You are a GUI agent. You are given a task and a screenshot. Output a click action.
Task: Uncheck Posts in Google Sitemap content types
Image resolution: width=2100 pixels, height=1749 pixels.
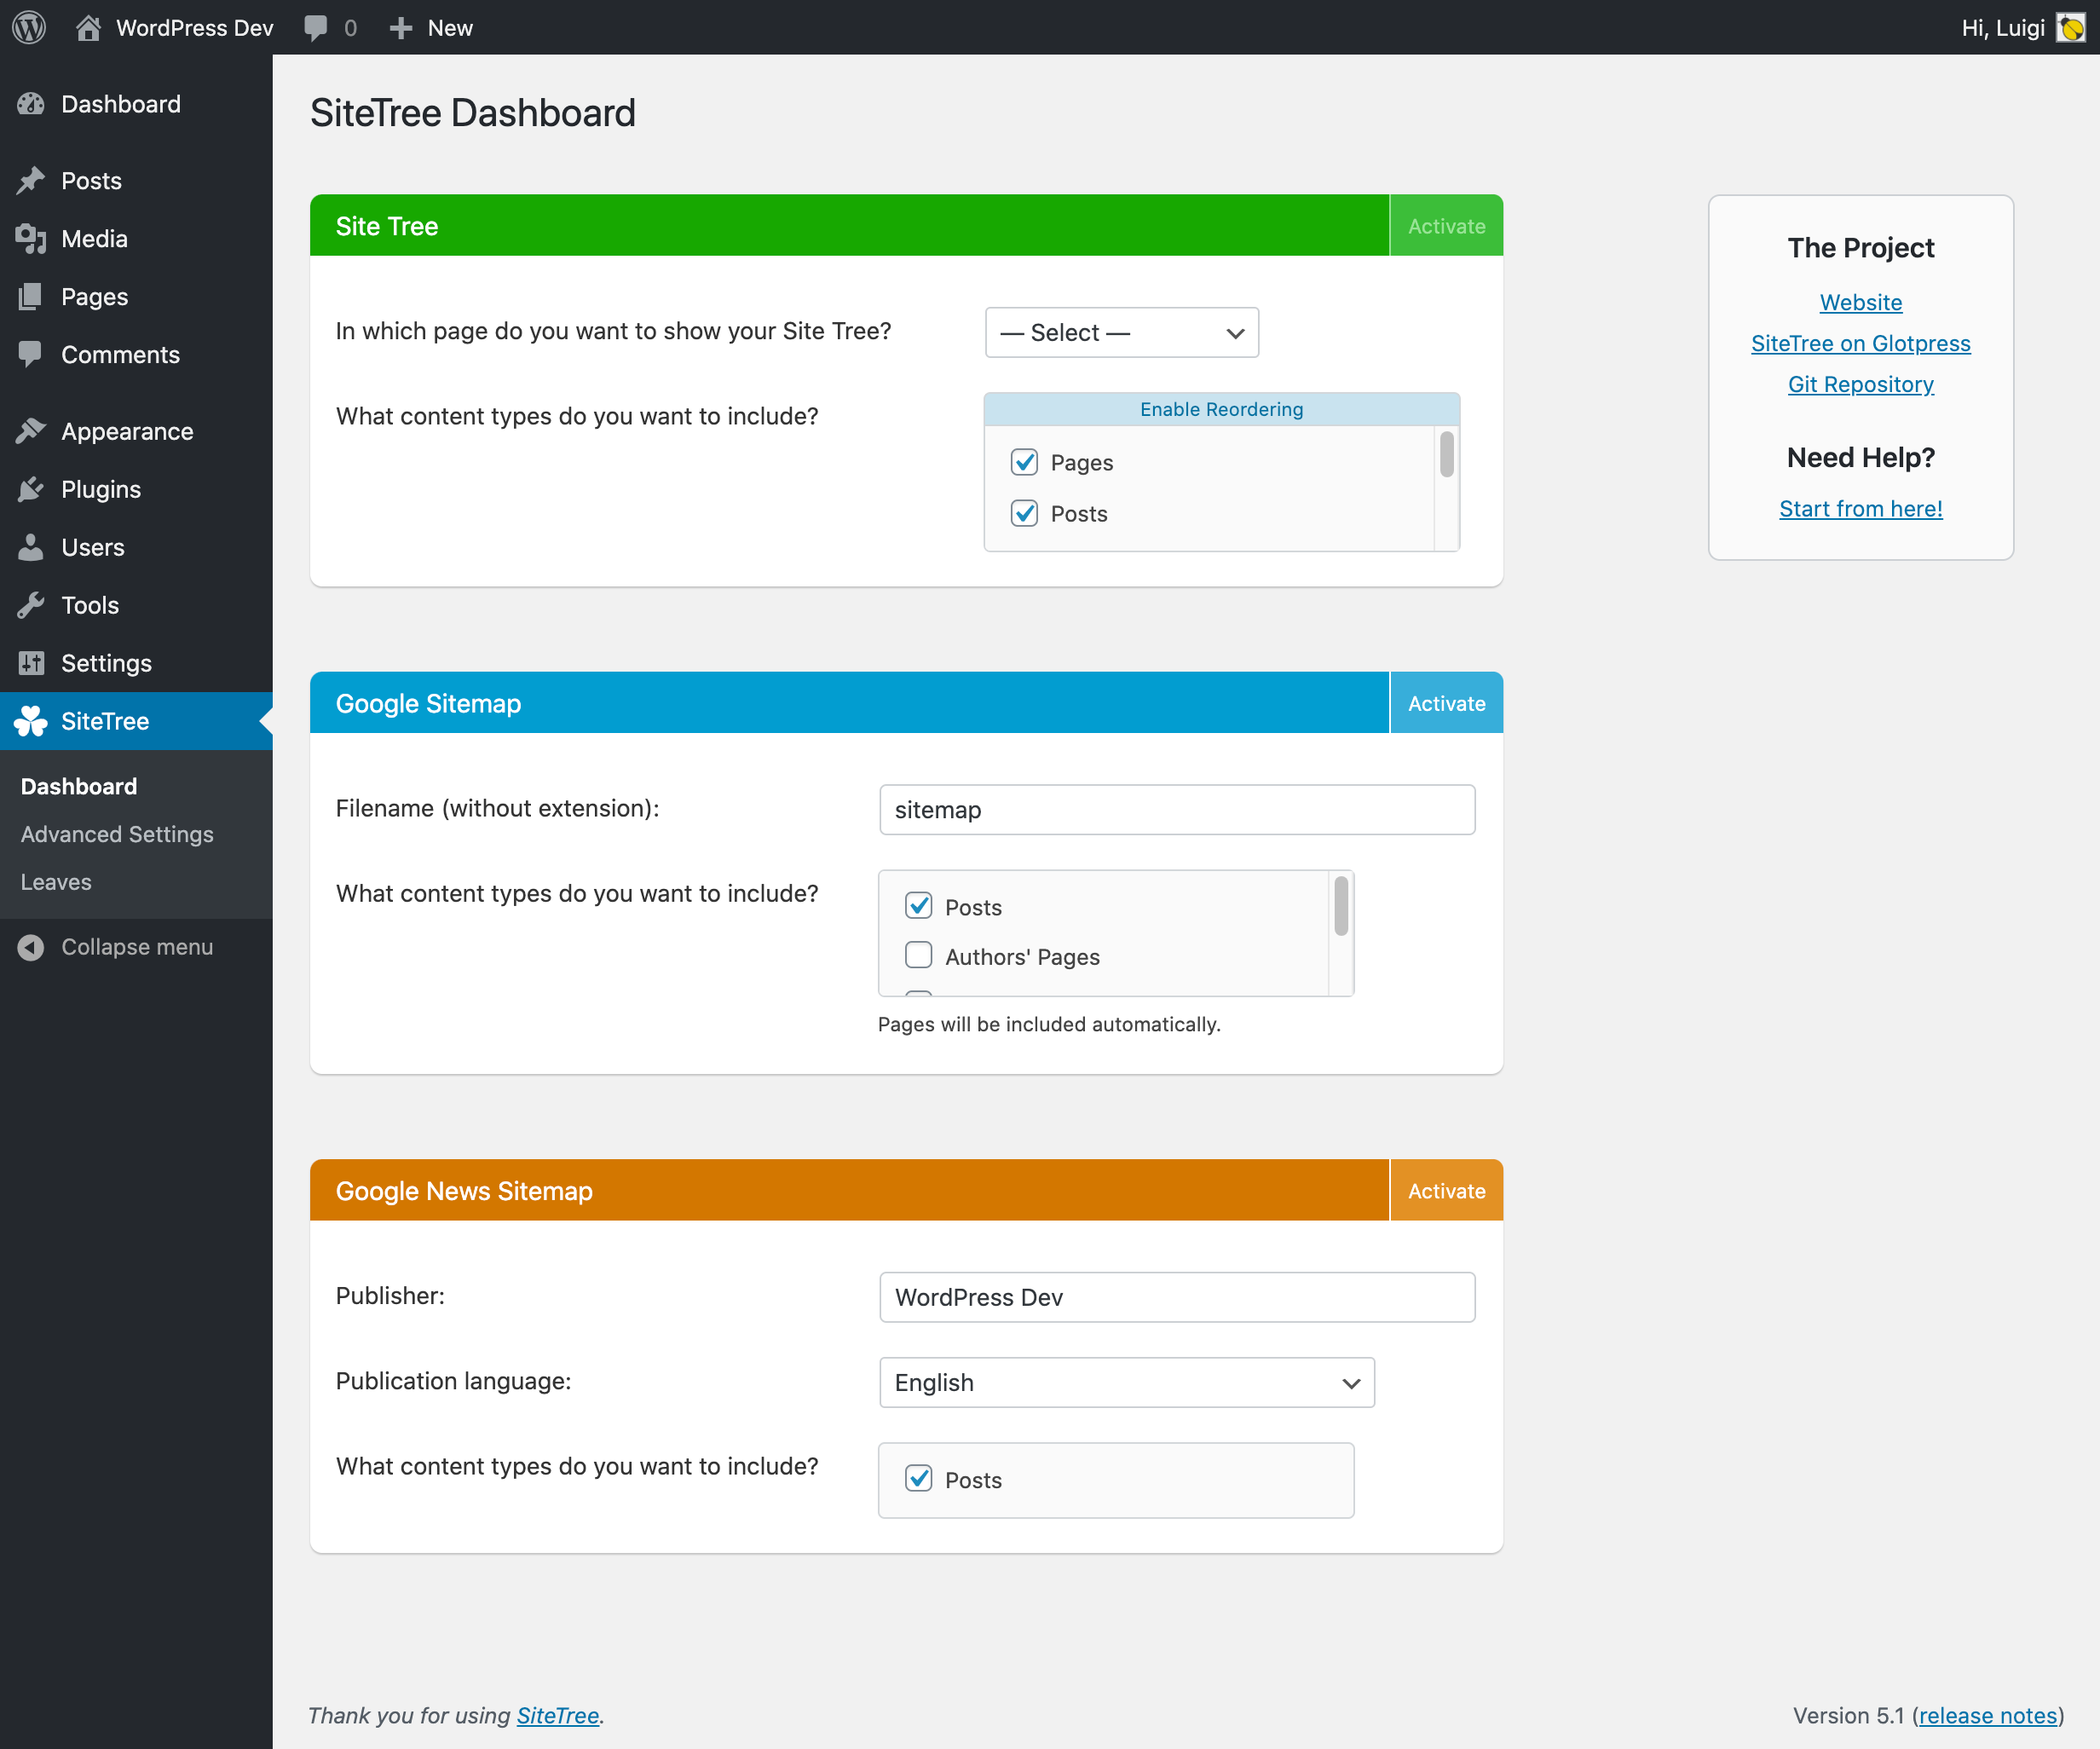[918, 906]
